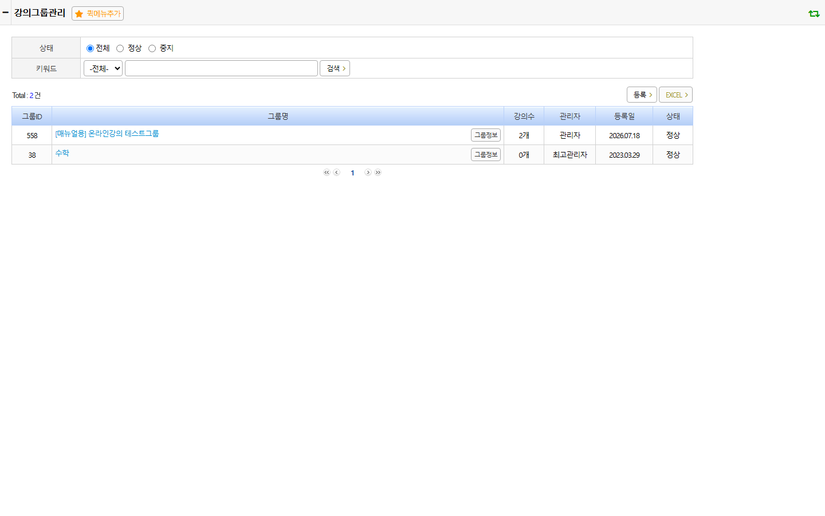The image size is (825, 516).
Task: Open the -전체- keyword dropdown
Action: [x=103, y=68]
